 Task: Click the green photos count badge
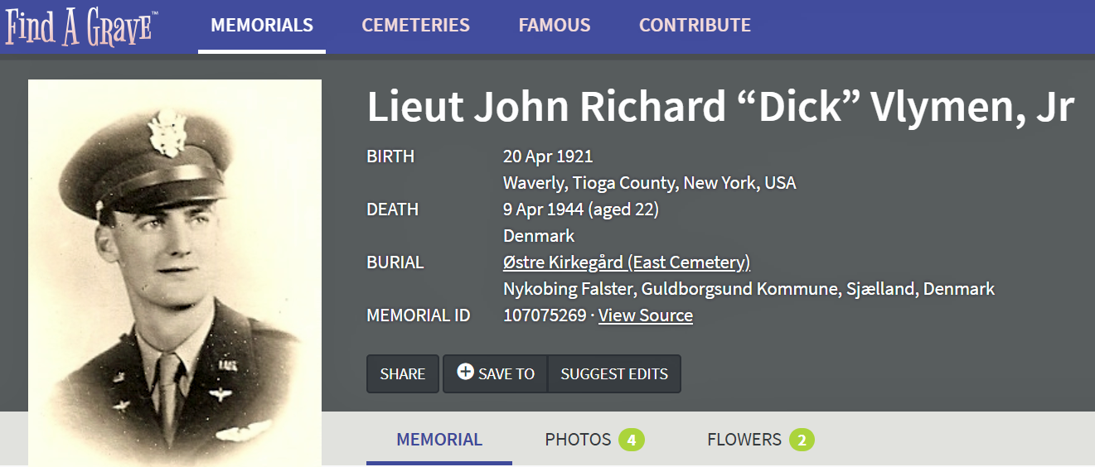coord(631,440)
